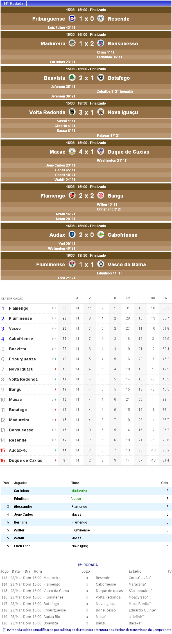The height and width of the screenshot is (634, 172).
Task: Click the Audax club crest icon
Action: (72, 234)
